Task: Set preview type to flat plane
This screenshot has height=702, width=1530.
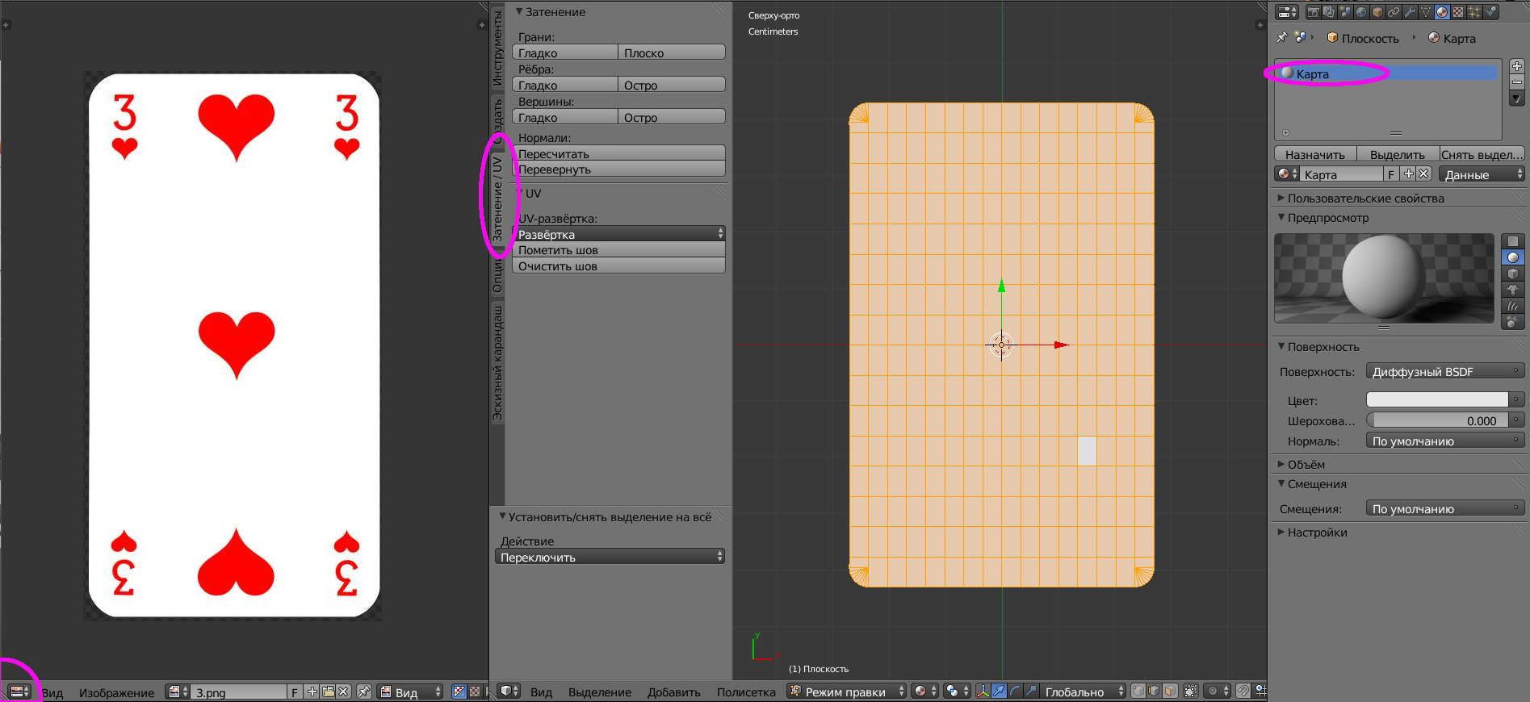Action: pyautogui.click(x=1513, y=241)
